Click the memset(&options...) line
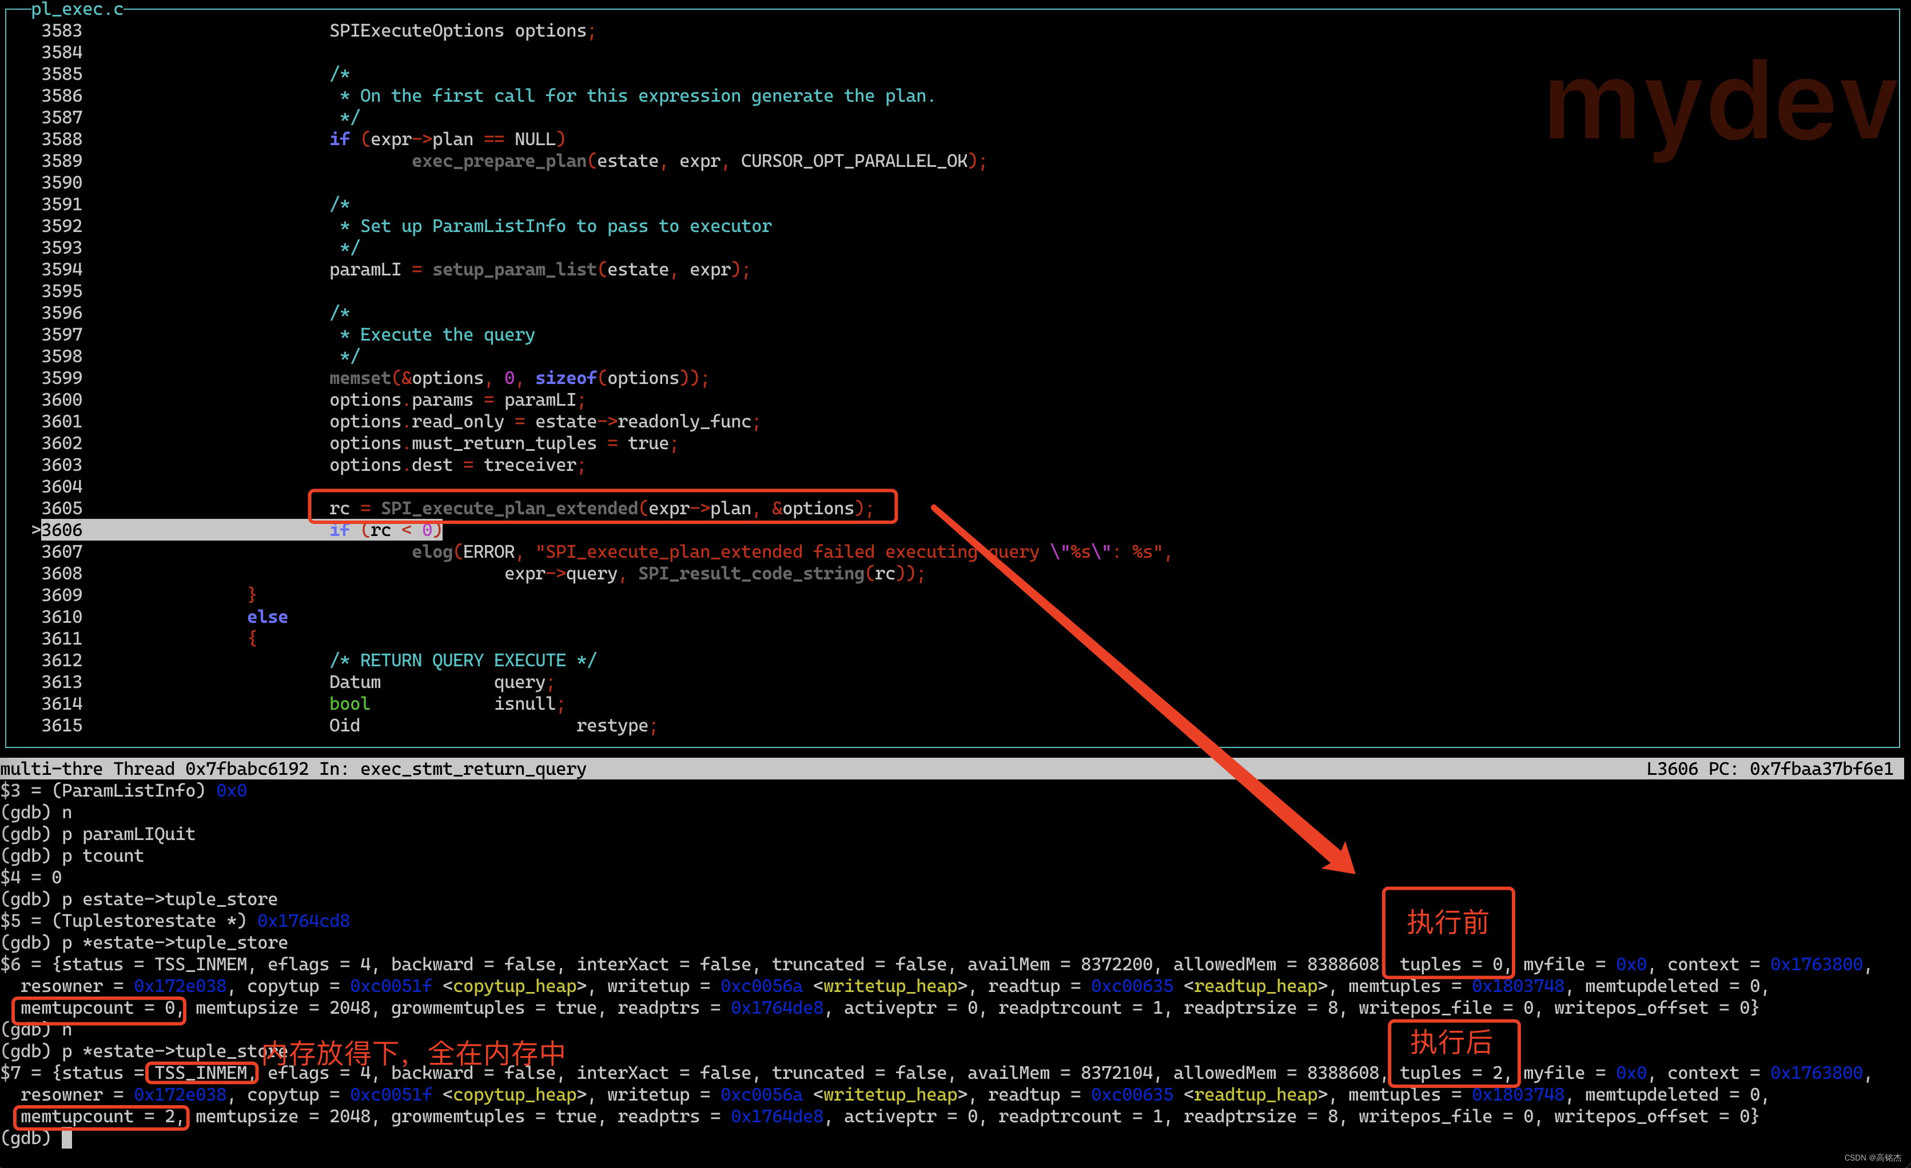 (x=519, y=378)
